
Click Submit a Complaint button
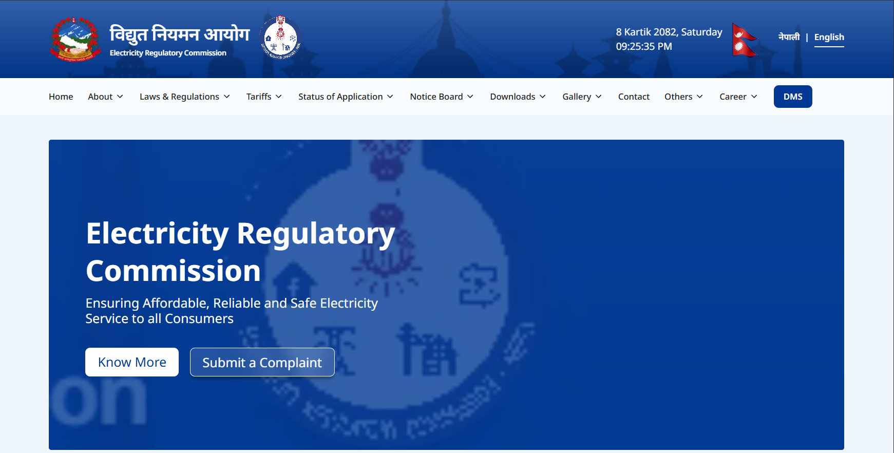262,362
